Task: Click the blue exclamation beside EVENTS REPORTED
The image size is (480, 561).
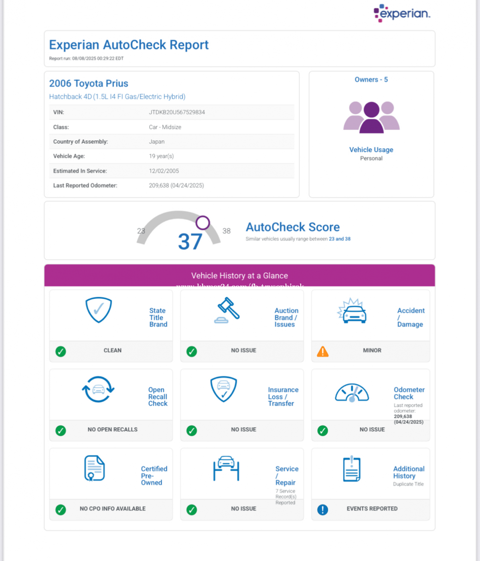Action: click(x=323, y=509)
